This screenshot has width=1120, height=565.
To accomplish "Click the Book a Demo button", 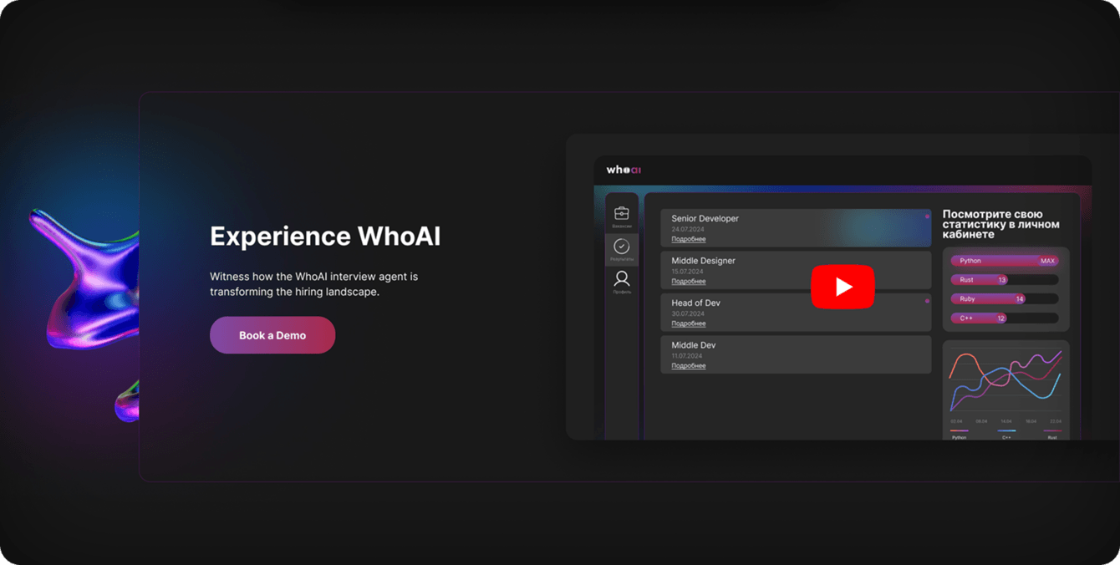I will click(x=272, y=335).
